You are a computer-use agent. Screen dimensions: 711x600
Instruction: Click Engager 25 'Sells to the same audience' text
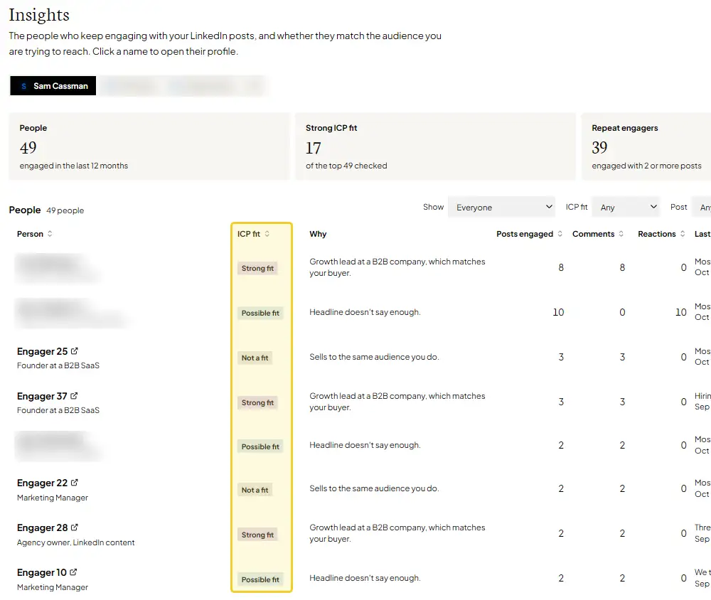(374, 357)
